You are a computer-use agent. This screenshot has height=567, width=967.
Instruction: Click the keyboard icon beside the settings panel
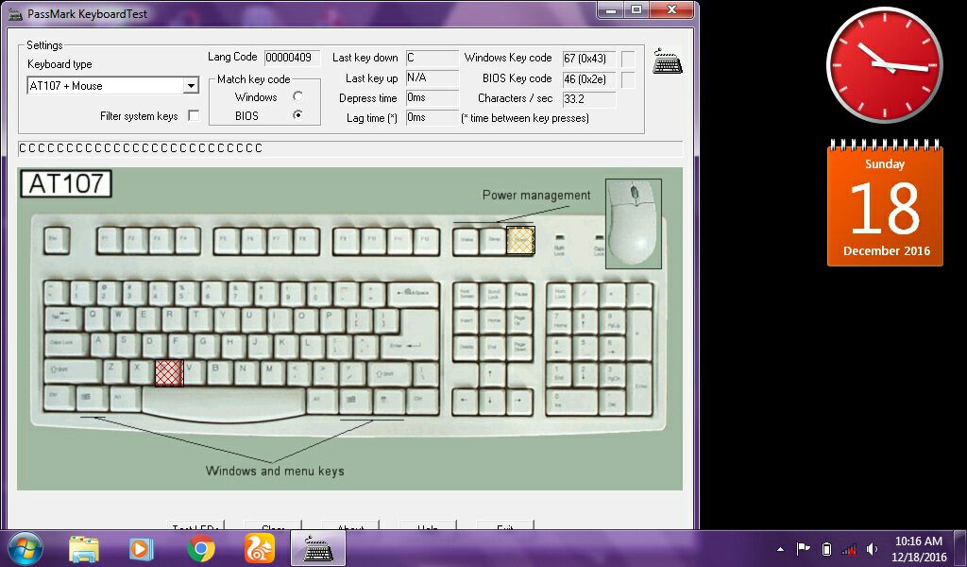668,61
